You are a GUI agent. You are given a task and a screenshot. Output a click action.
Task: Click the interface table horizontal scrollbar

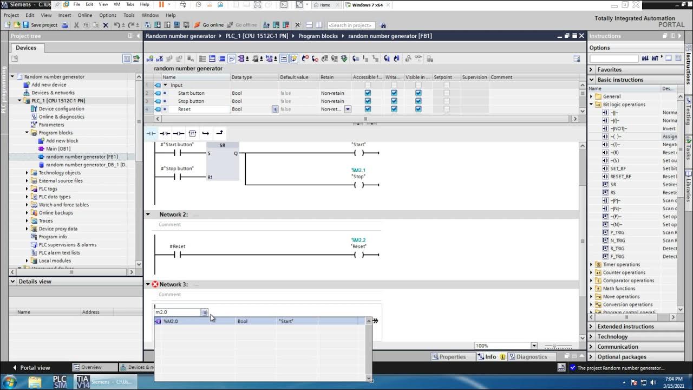click(x=365, y=119)
